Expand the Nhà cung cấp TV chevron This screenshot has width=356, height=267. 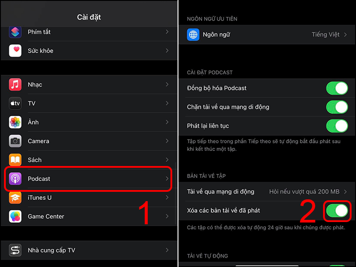[x=167, y=250]
